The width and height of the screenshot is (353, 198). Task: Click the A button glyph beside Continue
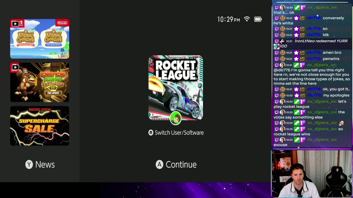159,164
